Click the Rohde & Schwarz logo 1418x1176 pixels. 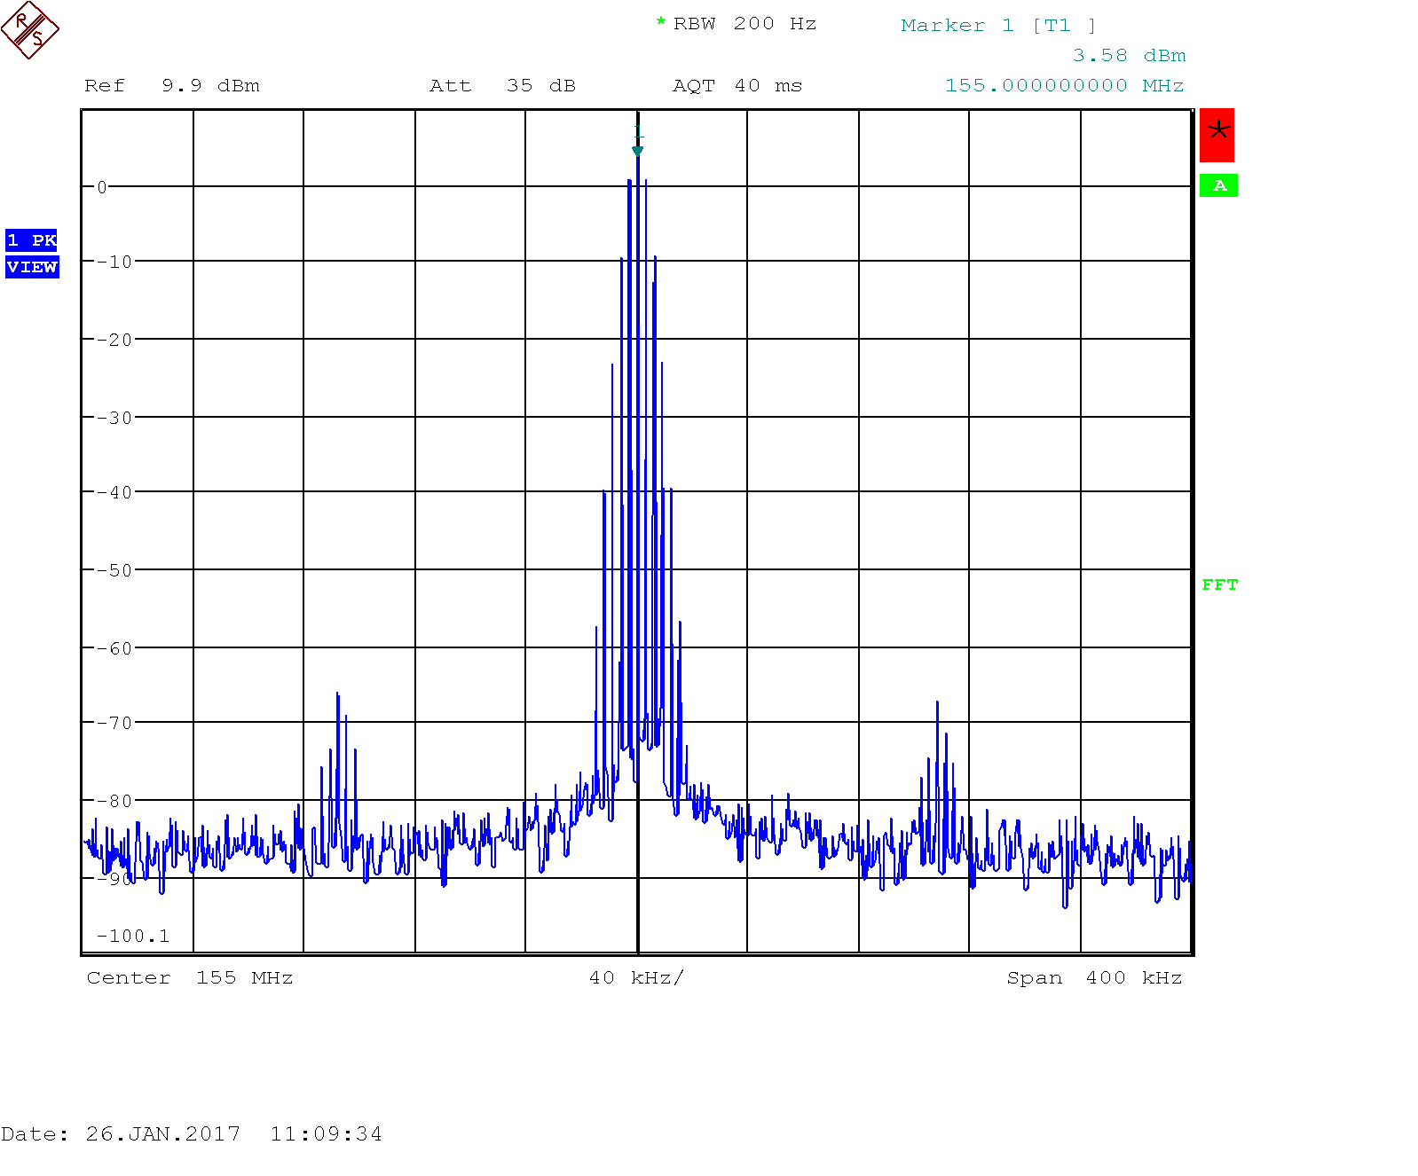29,30
